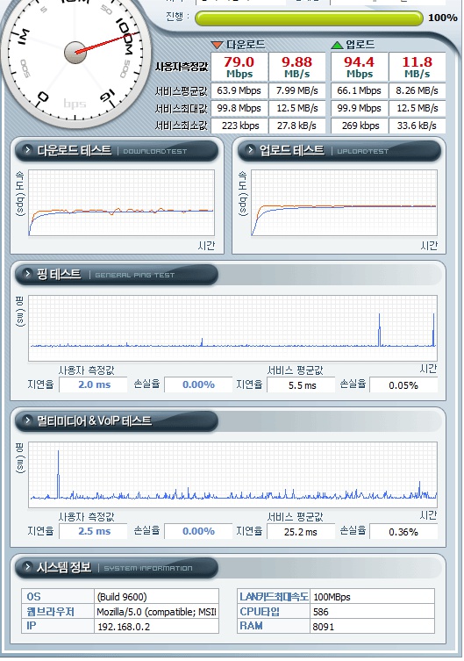Click the 2.0 ms ping latency field
This screenshot has height=661, width=464.
pyautogui.click(x=93, y=384)
